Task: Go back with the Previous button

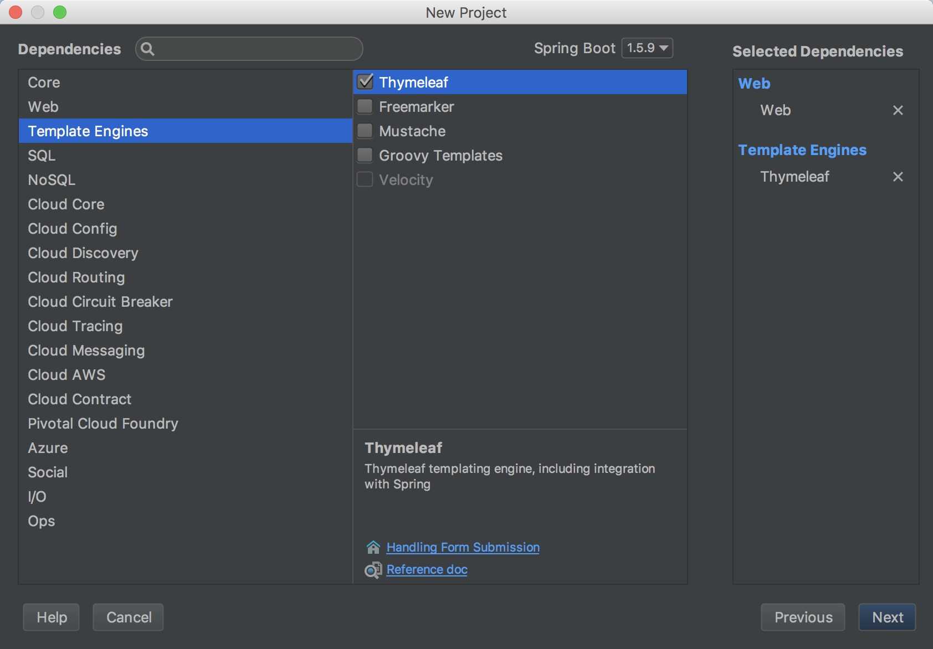Action: pyautogui.click(x=803, y=617)
